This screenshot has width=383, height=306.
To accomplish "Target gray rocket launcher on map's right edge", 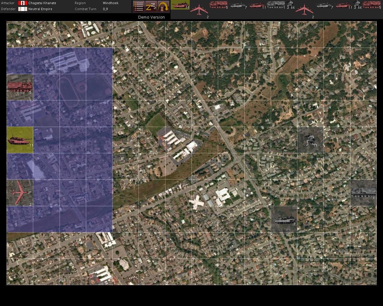I will coord(363,192).
